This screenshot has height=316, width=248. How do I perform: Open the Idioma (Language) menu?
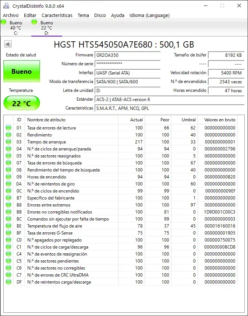[149, 15]
